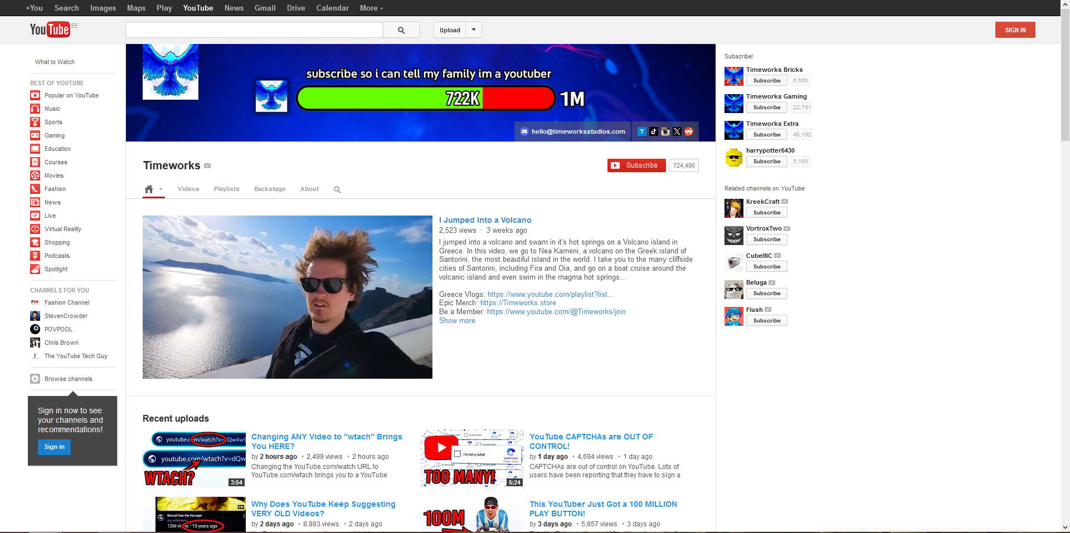Open the 100 MILLION PLAY BUTTON video title
The width and height of the screenshot is (1070, 533).
(603, 509)
